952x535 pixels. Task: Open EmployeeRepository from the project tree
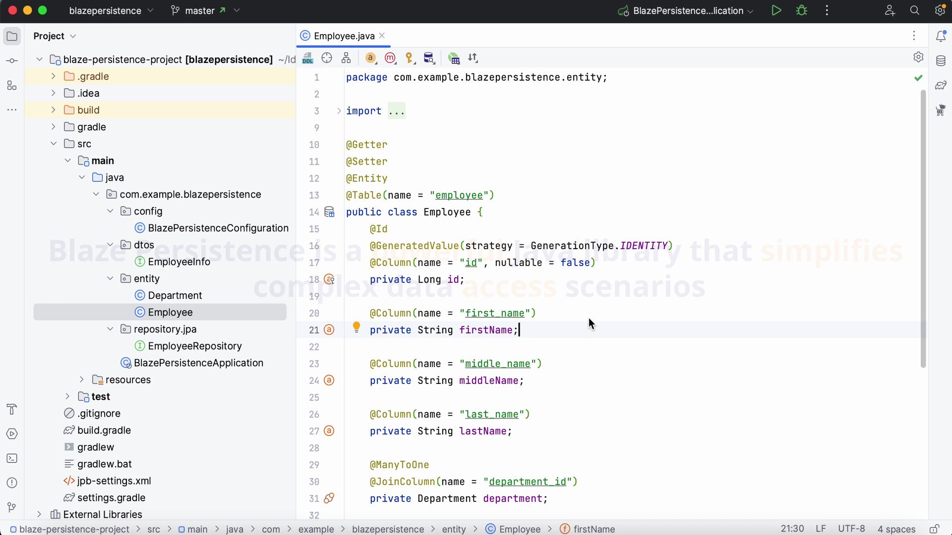(195, 346)
